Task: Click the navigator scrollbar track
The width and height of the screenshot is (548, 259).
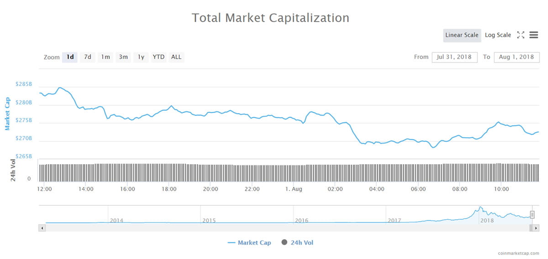Action: 288,228
